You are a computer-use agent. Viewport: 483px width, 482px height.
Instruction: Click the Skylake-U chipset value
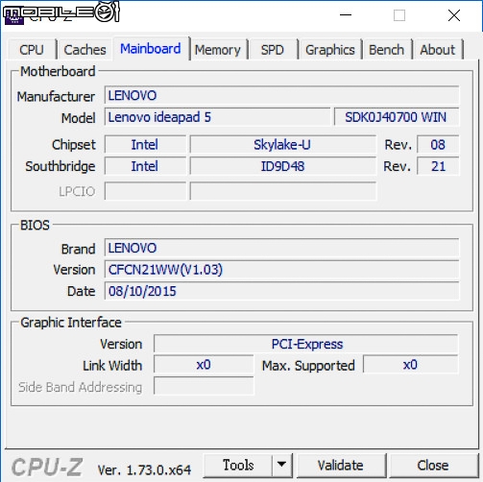(x=283, y=145)
